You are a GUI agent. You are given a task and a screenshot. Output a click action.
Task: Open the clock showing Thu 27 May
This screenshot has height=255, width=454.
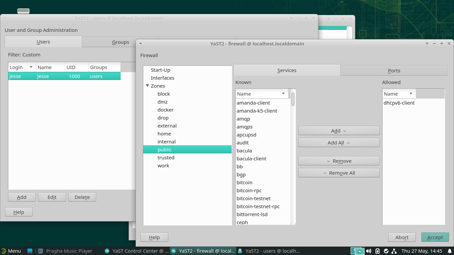click(422, 251)
